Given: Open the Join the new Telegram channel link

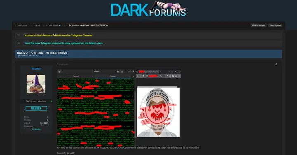Looking at the screenshot, I should pos(64,43).
